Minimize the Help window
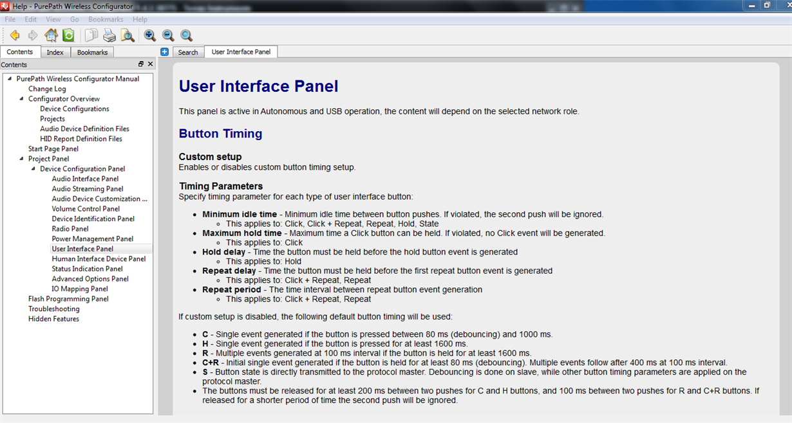This screenshot has width=792, height=423. (x=751, y=5)
